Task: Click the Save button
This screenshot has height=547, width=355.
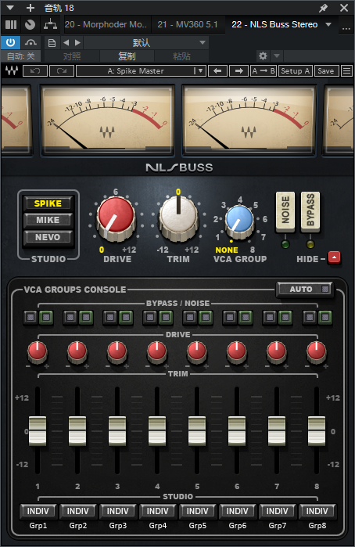Action: [326, 70]
